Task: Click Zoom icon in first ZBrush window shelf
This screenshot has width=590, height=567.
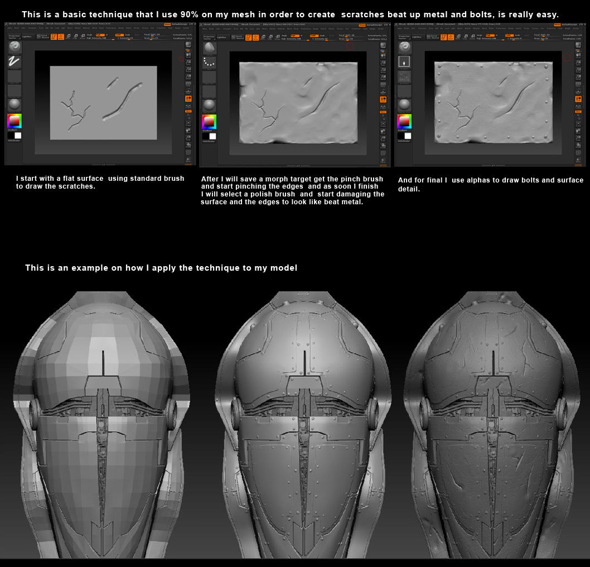Action: 188,63
